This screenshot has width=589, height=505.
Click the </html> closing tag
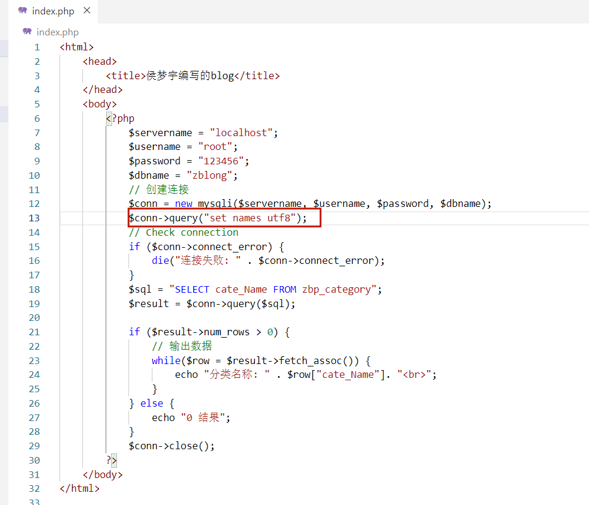(x=80, y=488)
